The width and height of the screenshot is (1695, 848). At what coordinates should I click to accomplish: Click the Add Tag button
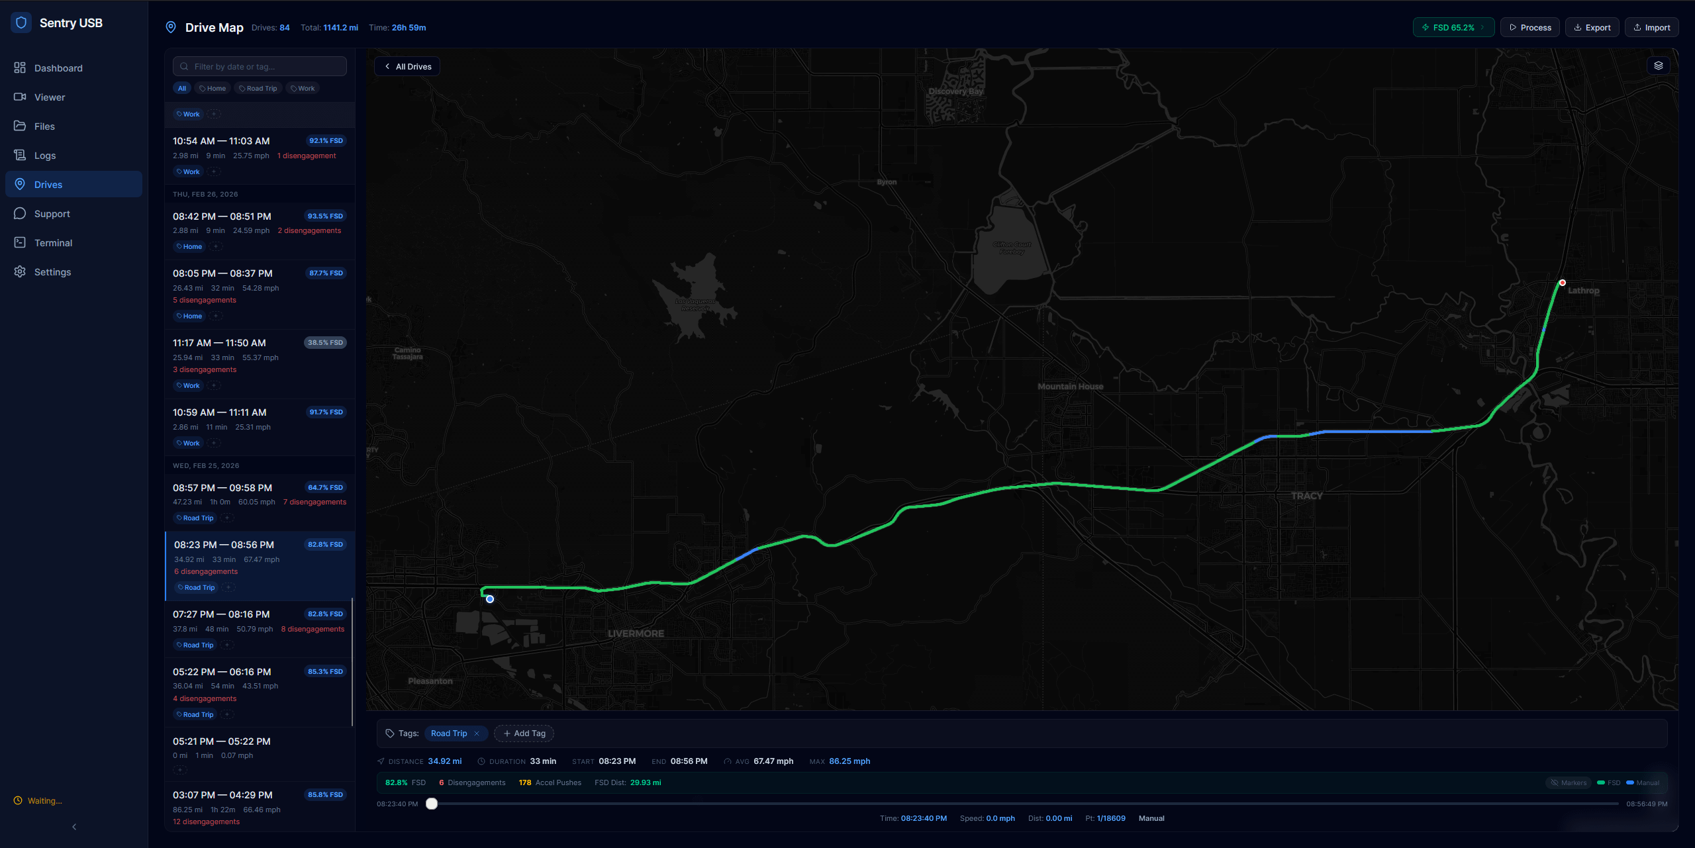pos(524,733)
